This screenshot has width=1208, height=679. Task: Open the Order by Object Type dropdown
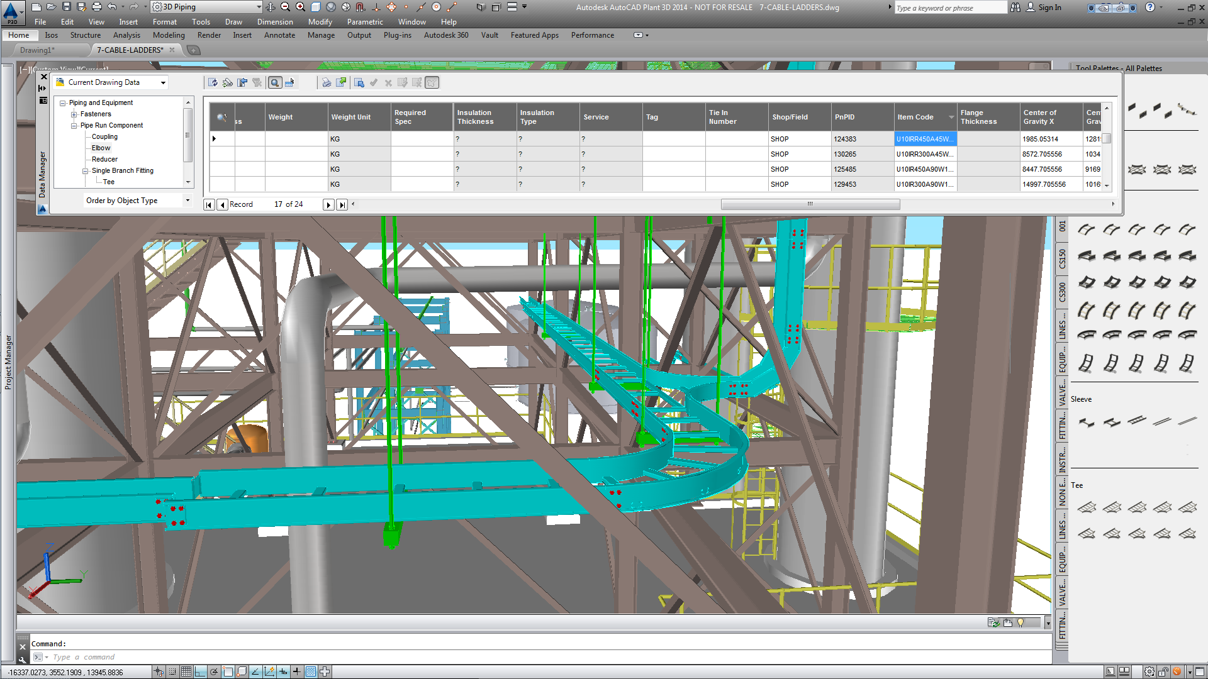187,201
